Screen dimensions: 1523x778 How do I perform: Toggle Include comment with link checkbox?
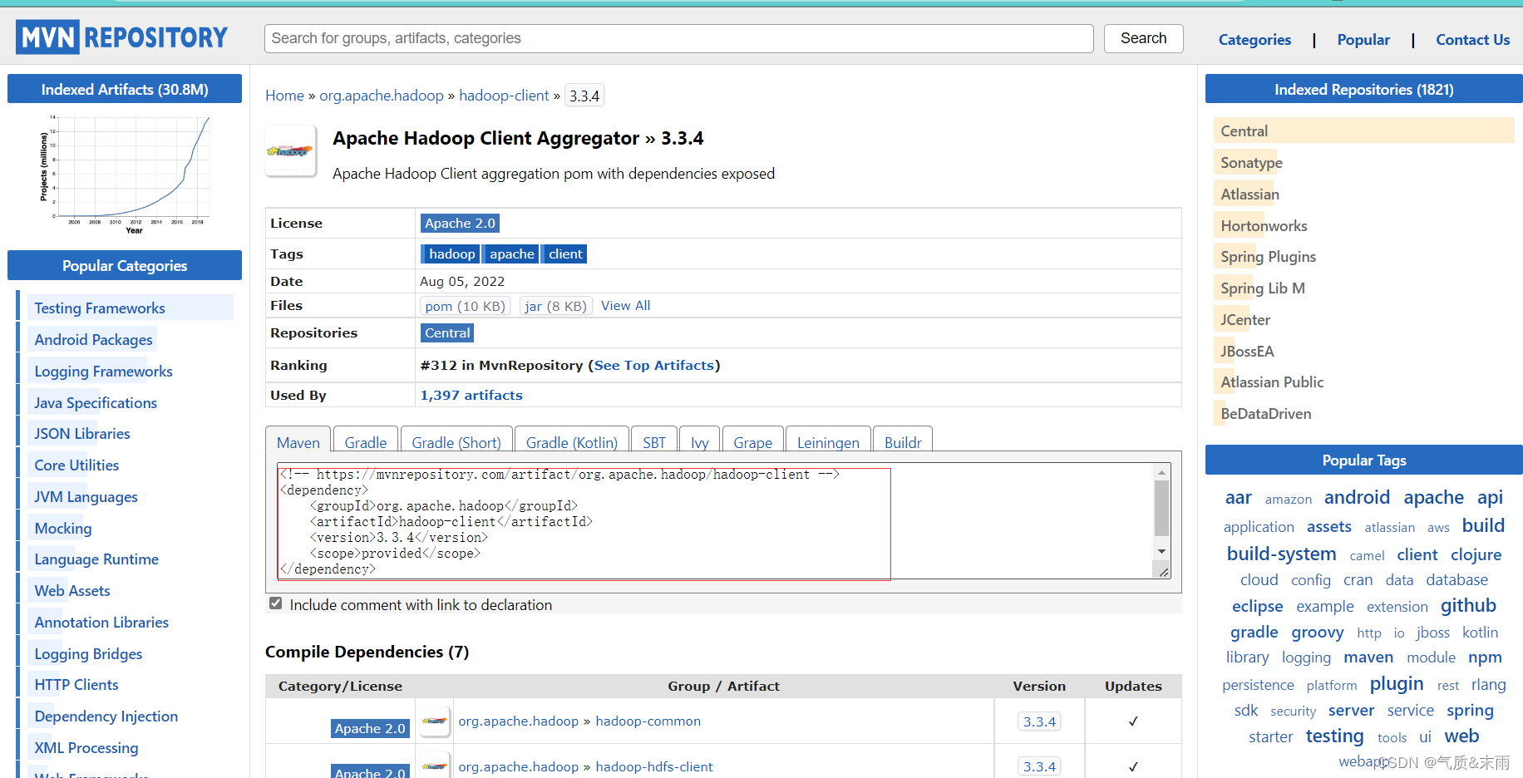pyautogui.click(x=275, y=603)
